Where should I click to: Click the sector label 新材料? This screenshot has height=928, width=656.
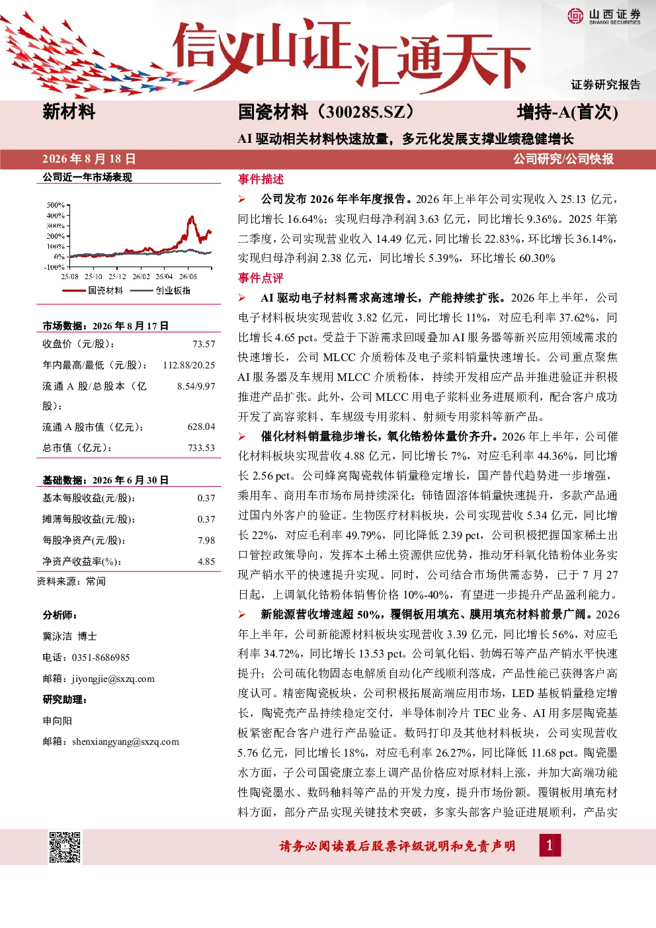69,112
